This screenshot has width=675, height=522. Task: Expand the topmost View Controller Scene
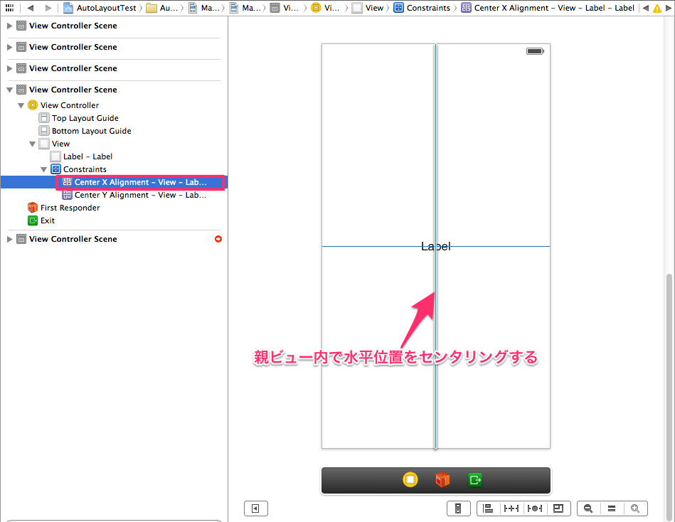(9, 26)
